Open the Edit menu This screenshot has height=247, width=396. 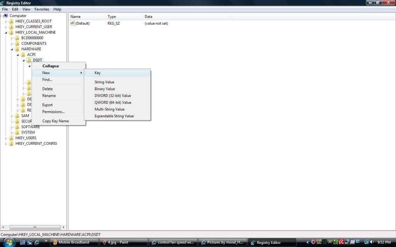pos(15,9)
